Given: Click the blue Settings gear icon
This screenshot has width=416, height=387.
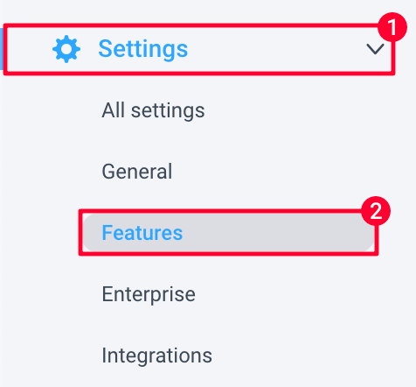Looking at the screenshot, I should click(66, 49).
